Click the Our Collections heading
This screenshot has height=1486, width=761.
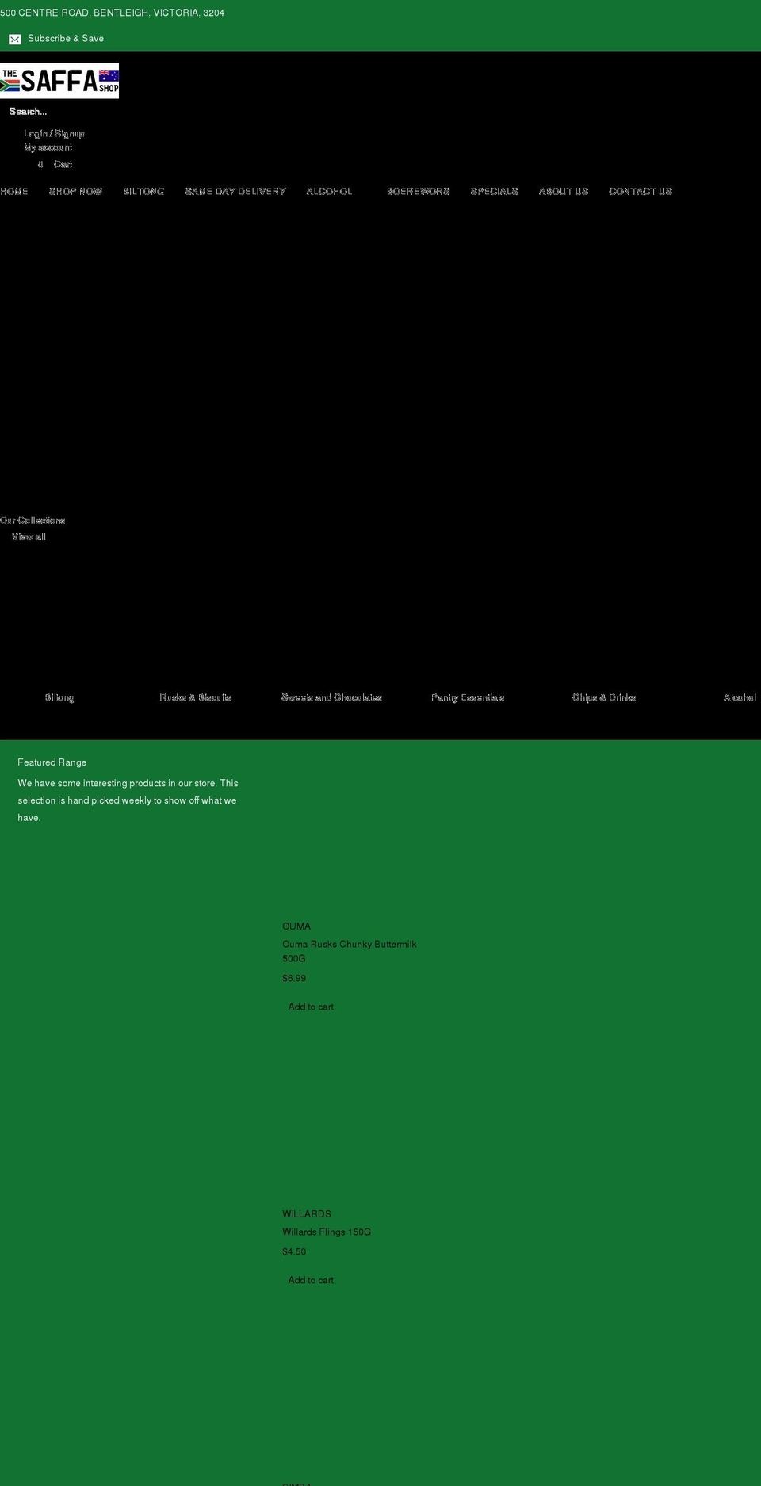(x=33, y=521)
